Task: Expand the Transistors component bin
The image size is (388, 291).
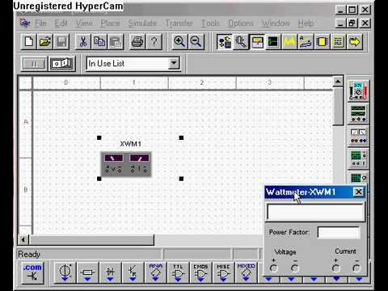Action: tap(133, 272)
